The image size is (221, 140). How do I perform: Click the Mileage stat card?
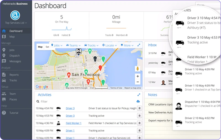click(116, 26)
